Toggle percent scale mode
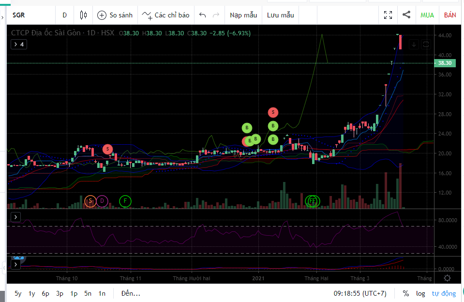Image resolution: width=464 pixels, height=302 pixels. tap(405, 293)
